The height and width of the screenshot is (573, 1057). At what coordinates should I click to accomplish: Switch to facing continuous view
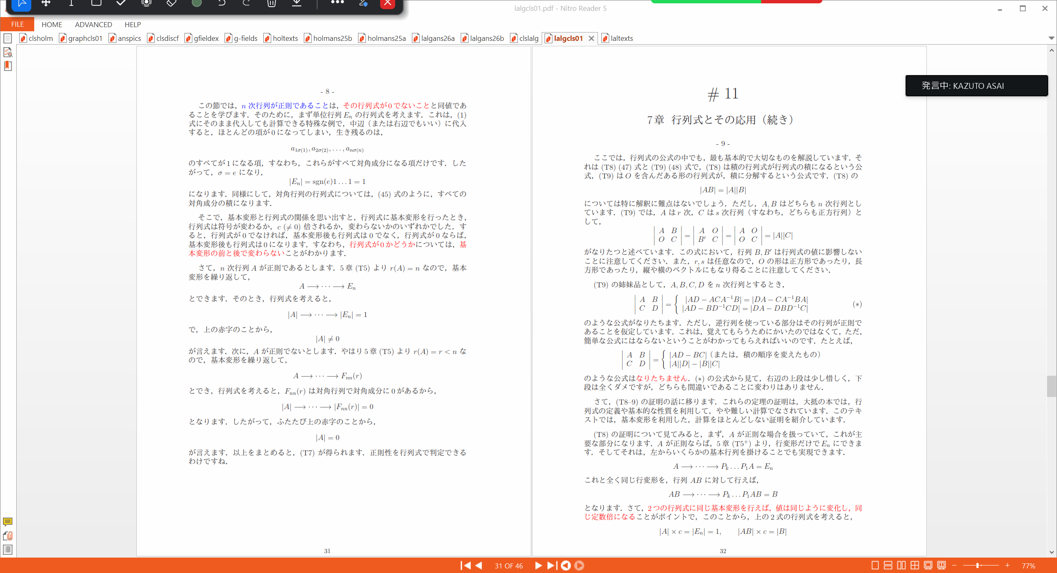[915, 565]
